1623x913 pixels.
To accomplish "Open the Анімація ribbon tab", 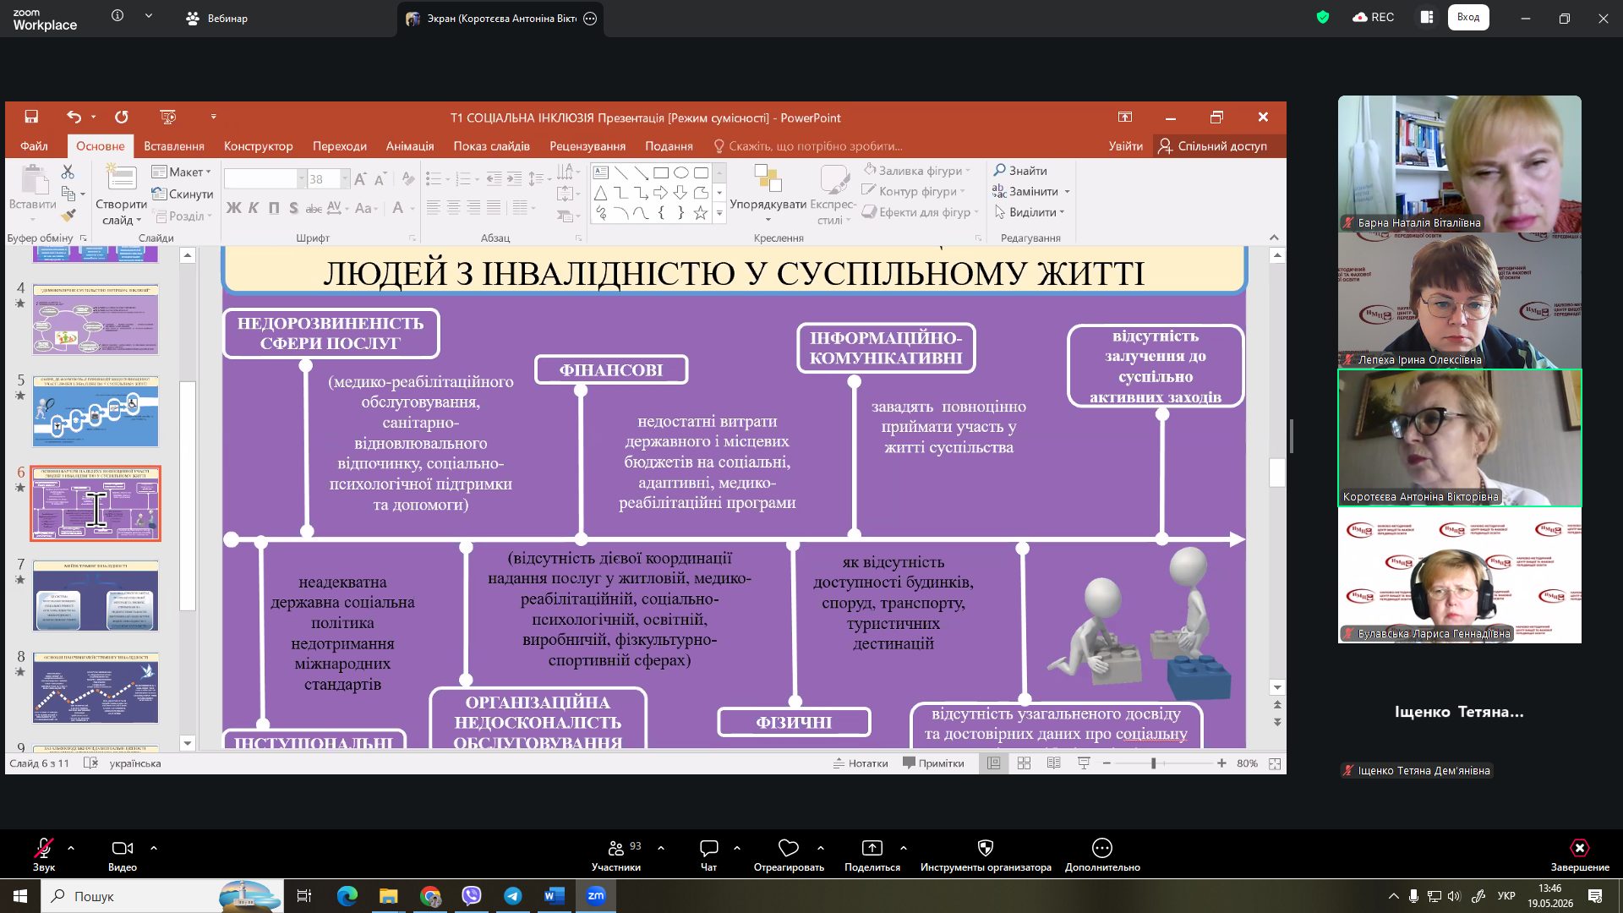I will click(410, 145).
